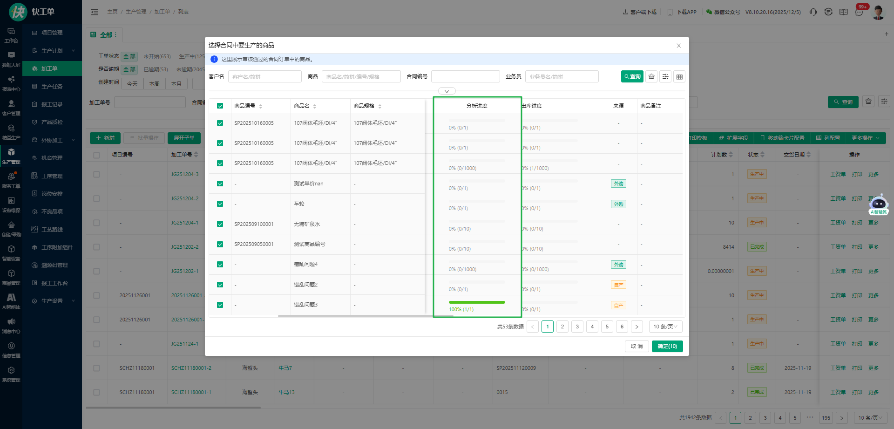Viewport: 894px width, 429px height.
Task: Click the sort arrows beside 商品规格 column
Action: pos(380,106)
